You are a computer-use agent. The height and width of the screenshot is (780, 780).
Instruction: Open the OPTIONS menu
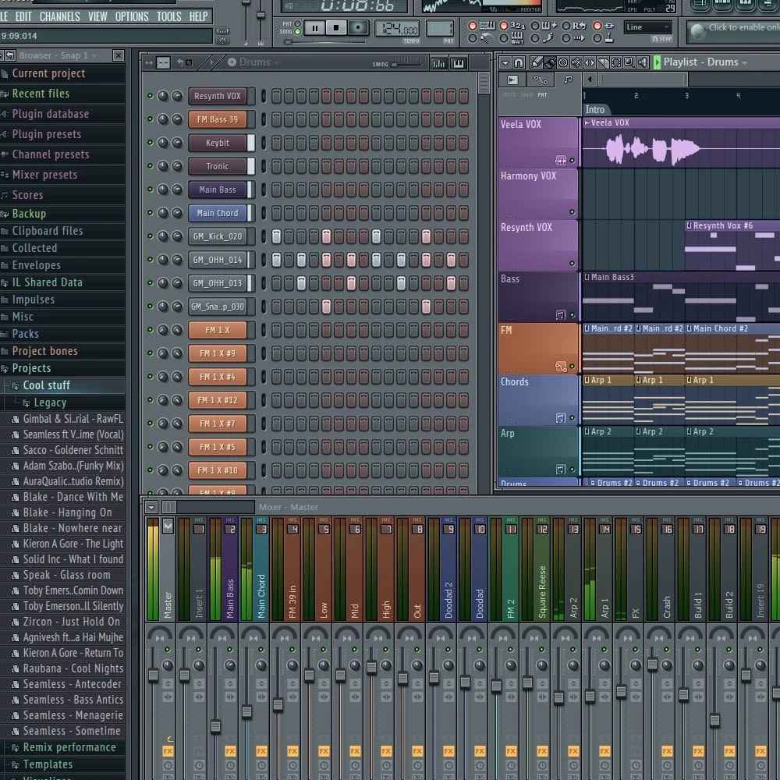131,16
